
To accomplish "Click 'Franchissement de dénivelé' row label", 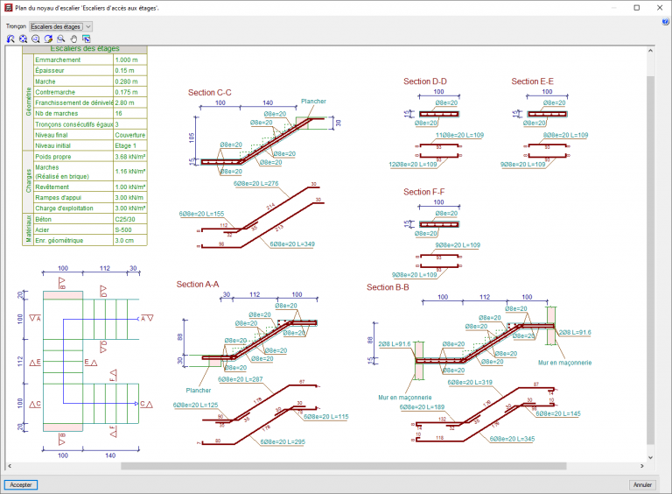I will tap(73, 103).
